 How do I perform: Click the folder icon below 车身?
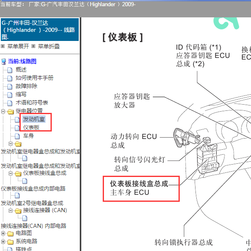18,144
